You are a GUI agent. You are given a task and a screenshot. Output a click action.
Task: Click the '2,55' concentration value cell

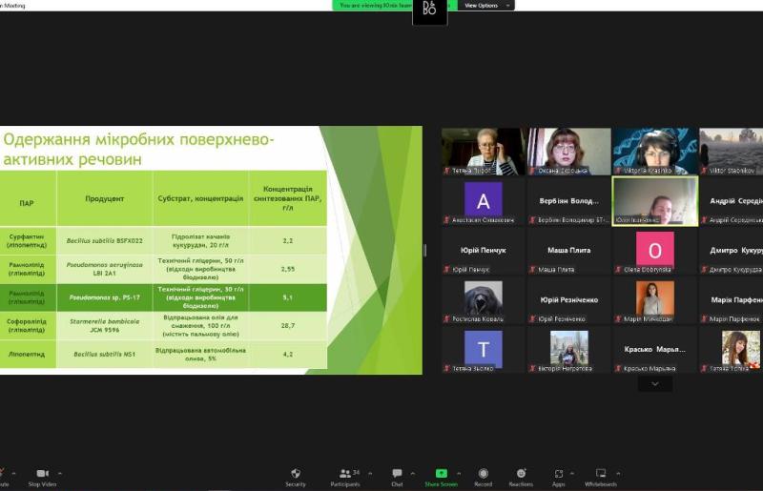point(288,269)
